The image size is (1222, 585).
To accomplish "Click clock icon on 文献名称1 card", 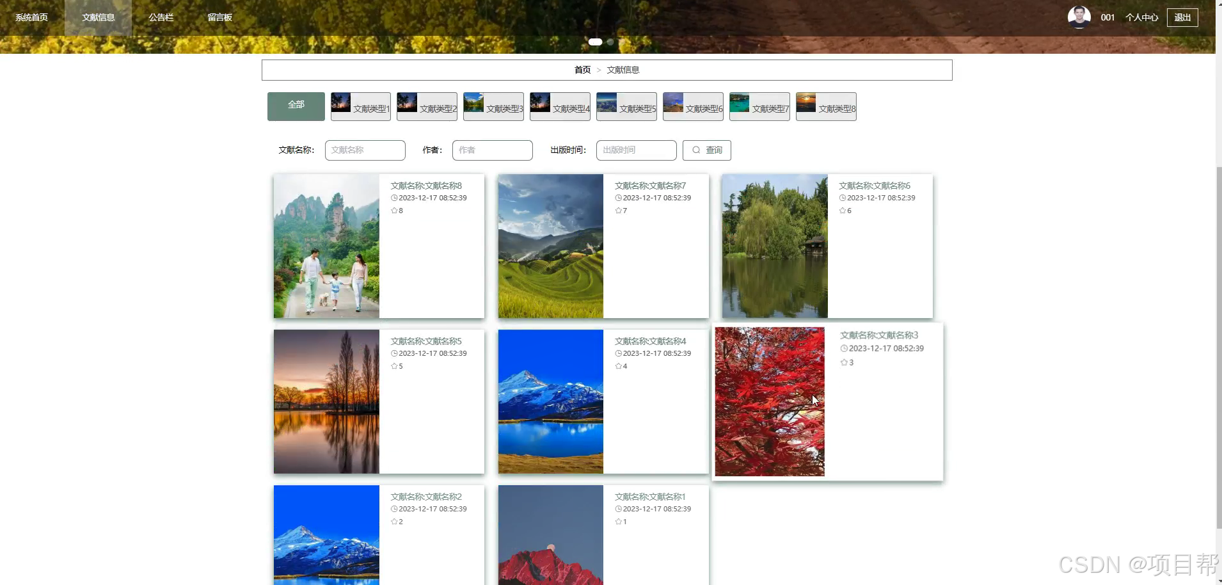I will pos(619,509).
